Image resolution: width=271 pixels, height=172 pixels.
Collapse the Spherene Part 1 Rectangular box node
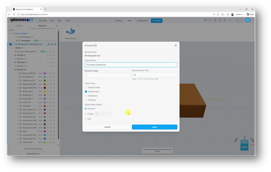[x=14, y=44]
